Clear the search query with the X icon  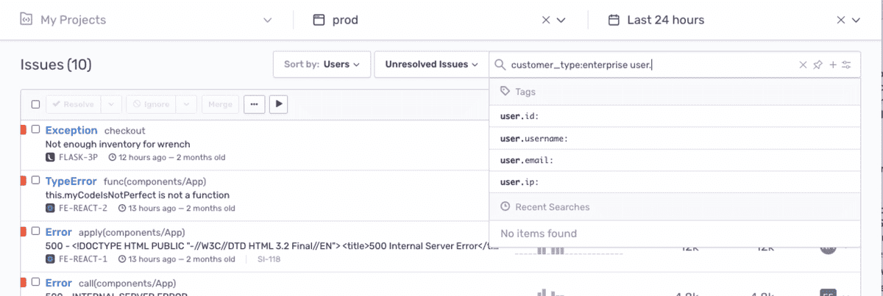[x=804, y=65]
